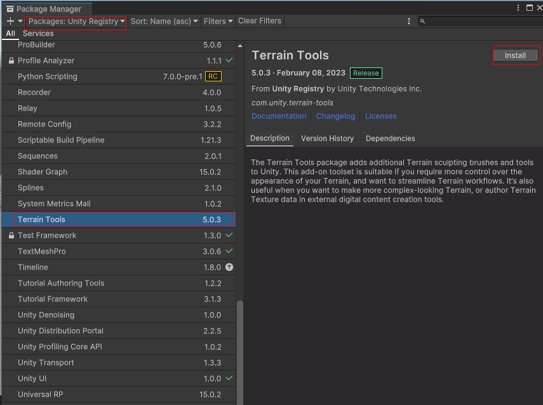The height and width of the screenshot is (405, 543).
Task: Click the RC tag on Python Scripting
Action: (213, 76)
